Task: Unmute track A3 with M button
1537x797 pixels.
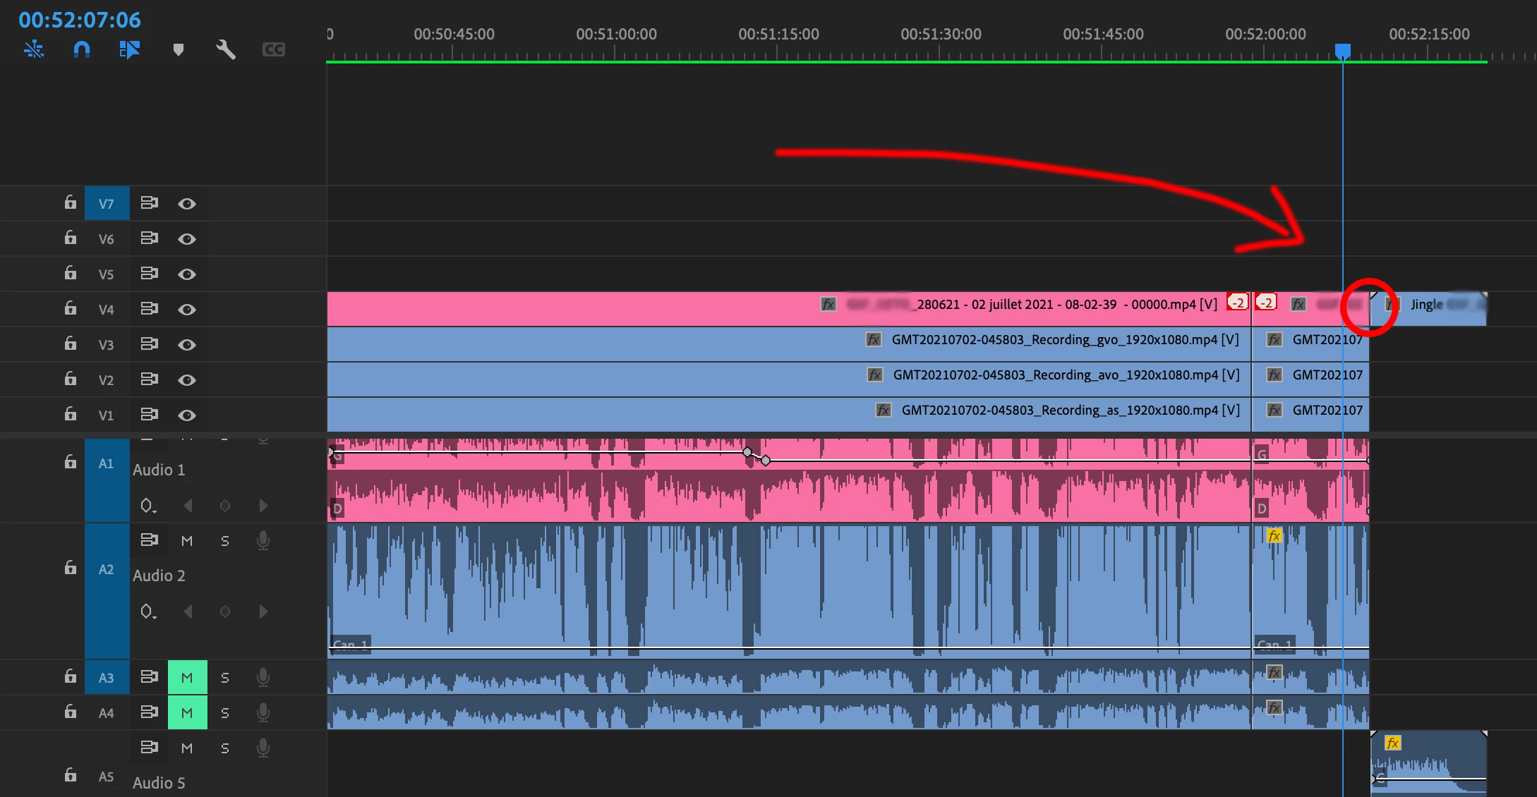Action: pos(187,677)
